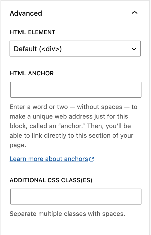Select the Default (<div>) option text
This screenshot has height=235, width=151.
coord(38,49)
